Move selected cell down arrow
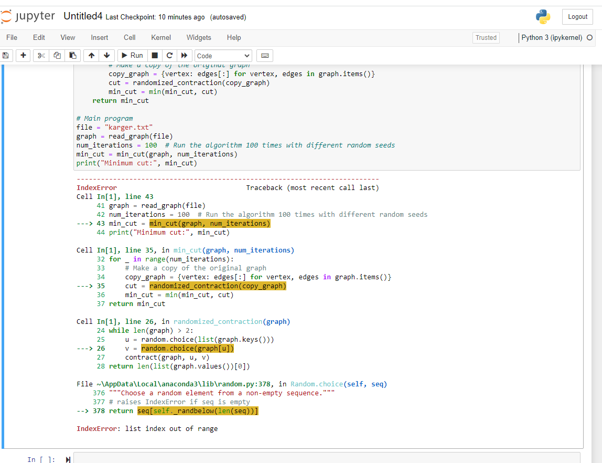 [x=107, y=56]
